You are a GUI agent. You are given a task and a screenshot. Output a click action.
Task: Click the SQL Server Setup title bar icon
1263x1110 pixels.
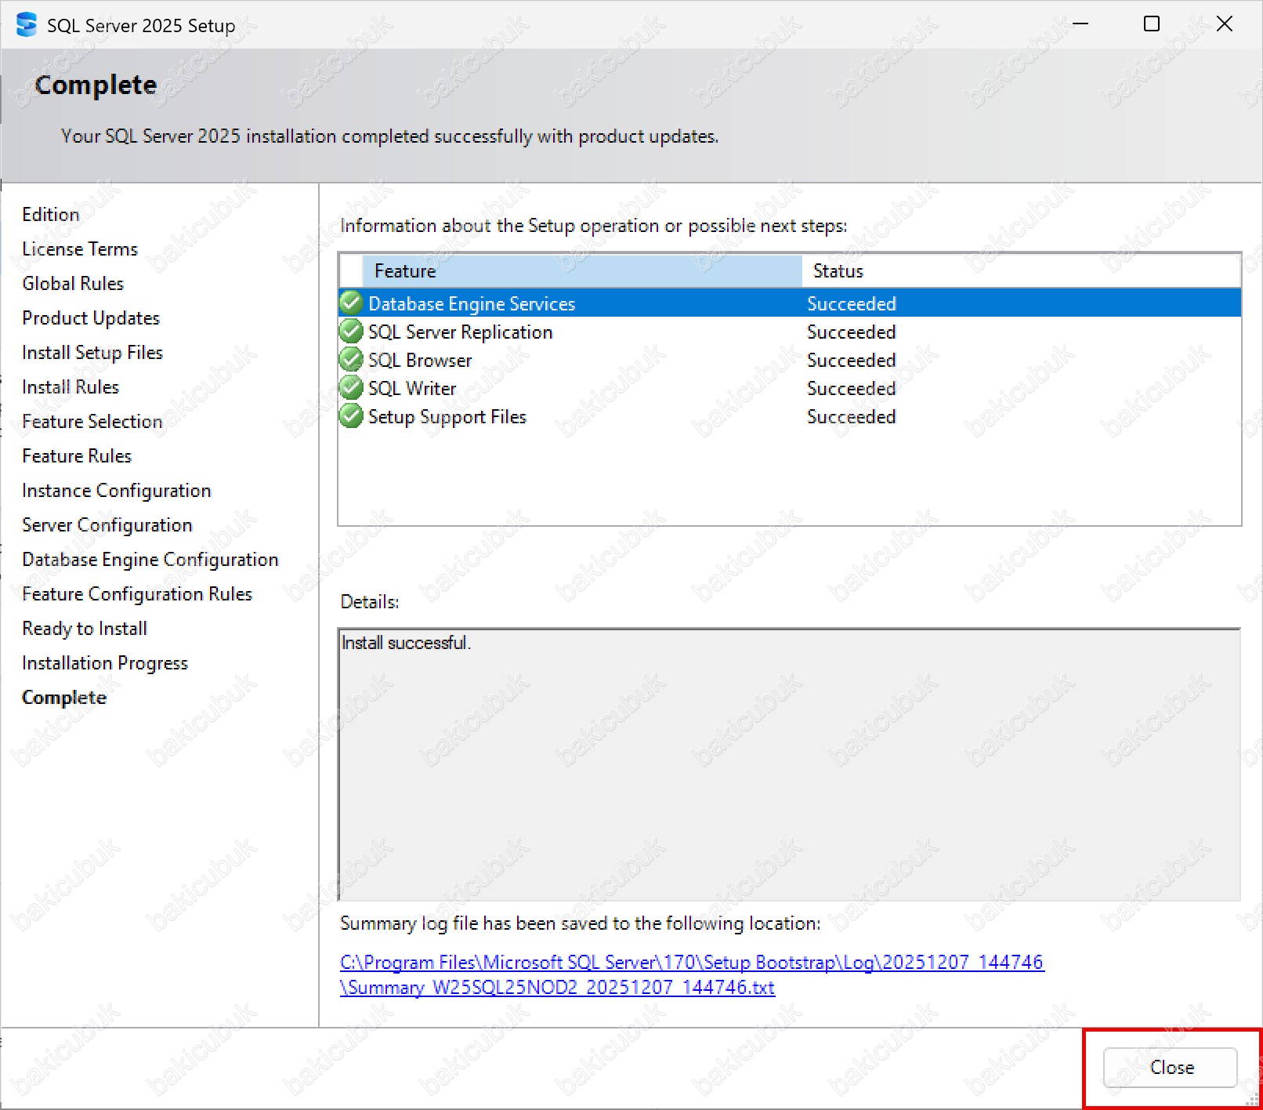click(x=26, y=24)
